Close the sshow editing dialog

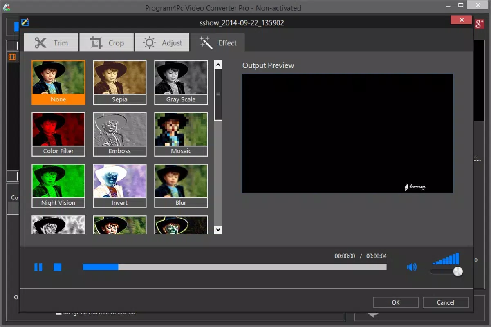(462, 20)
